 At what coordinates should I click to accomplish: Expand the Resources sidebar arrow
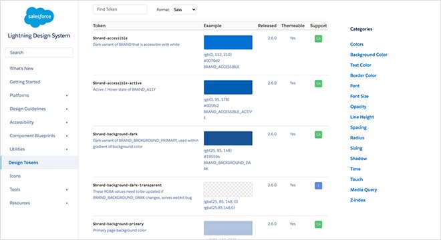tap(67, 203)
